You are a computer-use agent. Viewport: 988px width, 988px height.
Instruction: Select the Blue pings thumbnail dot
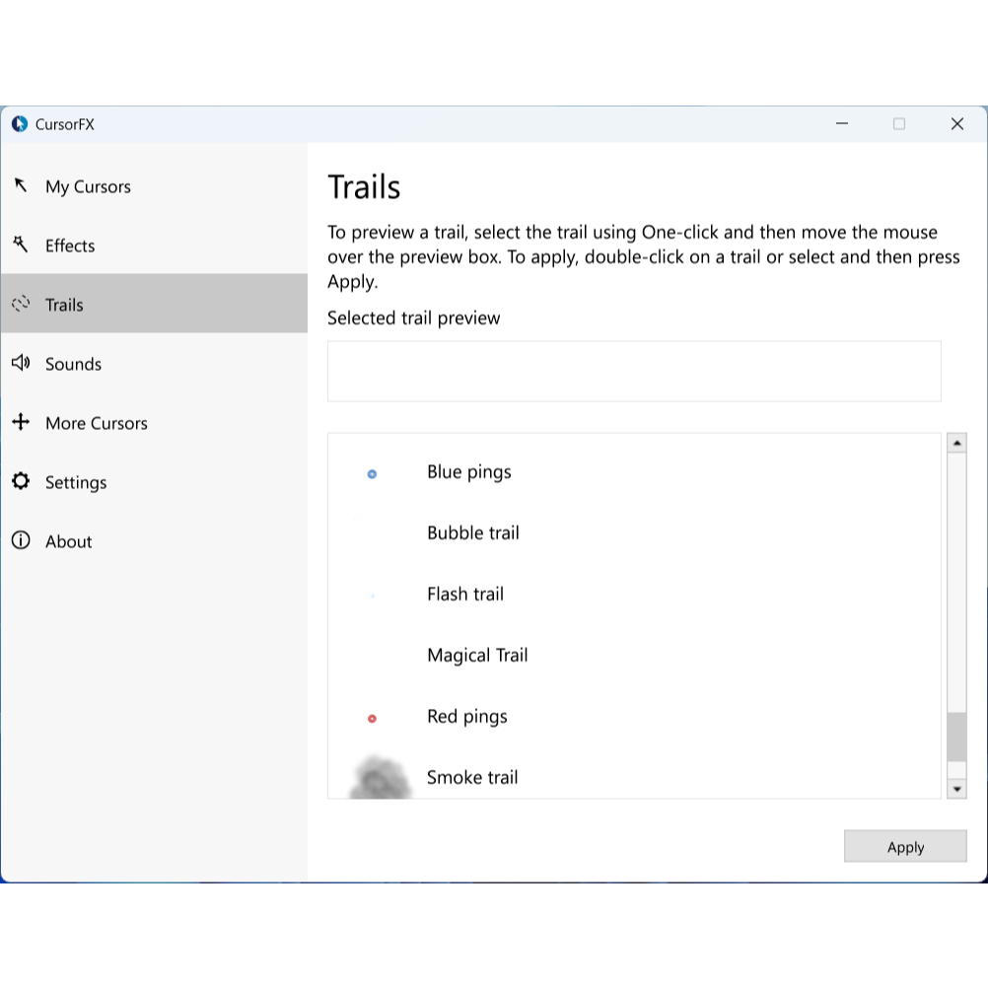[372, 474]
